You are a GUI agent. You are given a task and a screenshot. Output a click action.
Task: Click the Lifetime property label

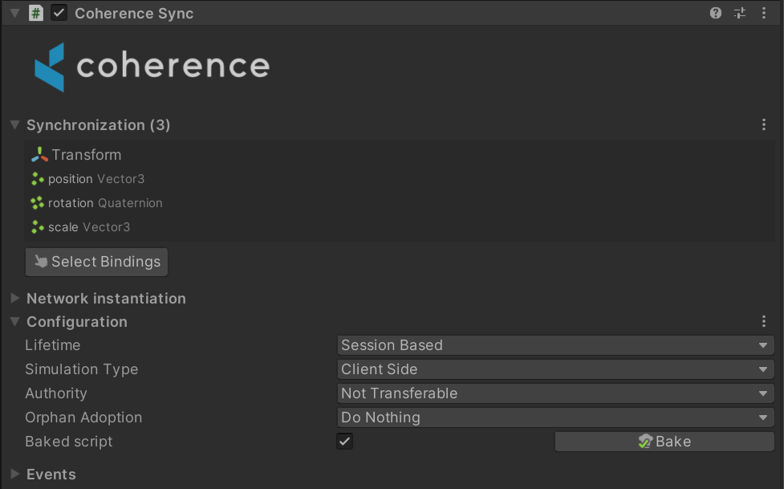point(52,345)
